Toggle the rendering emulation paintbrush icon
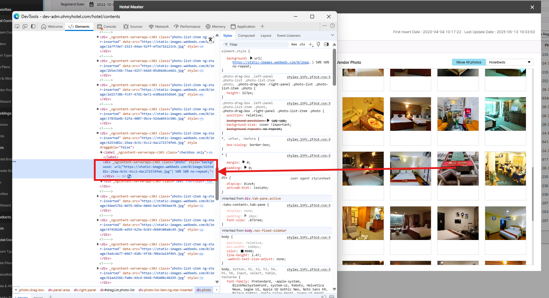The height and width of the screenshot is (298, 549). point(318,44)
